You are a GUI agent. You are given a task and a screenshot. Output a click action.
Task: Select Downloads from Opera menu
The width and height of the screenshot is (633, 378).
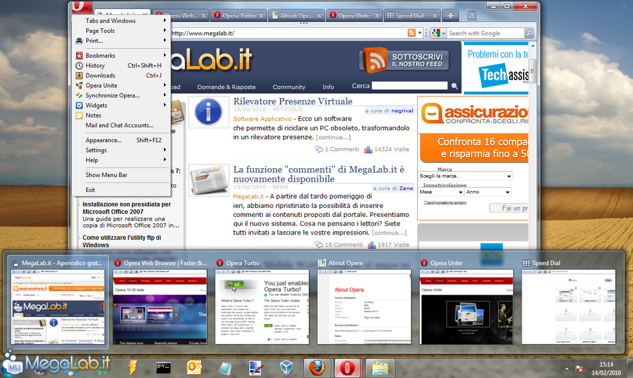121,75
